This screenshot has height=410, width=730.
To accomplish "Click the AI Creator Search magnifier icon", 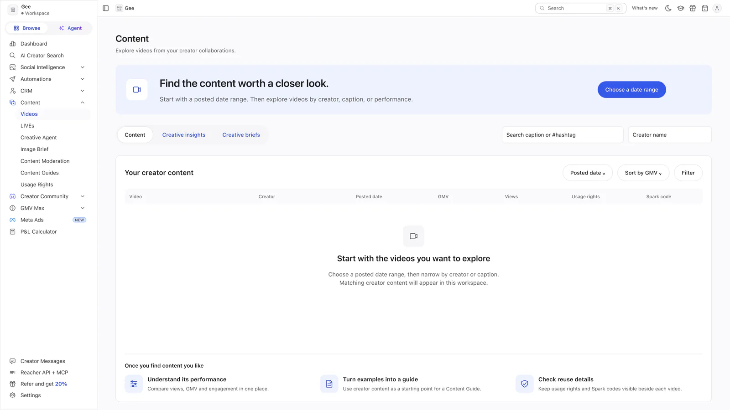I will [13, 56].
